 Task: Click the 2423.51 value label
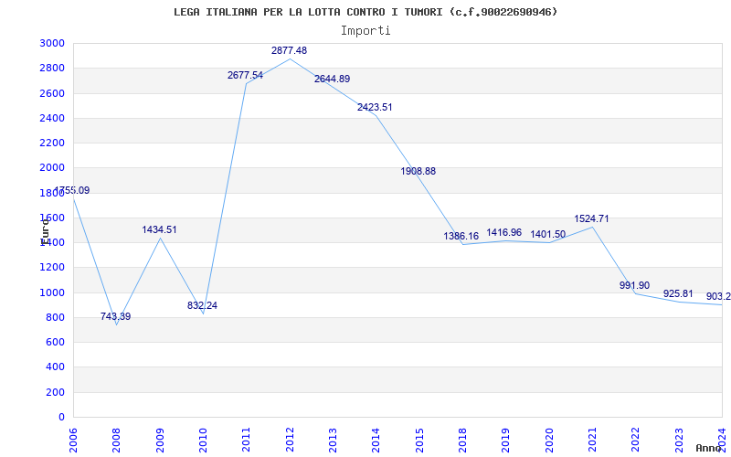point(375,107)
